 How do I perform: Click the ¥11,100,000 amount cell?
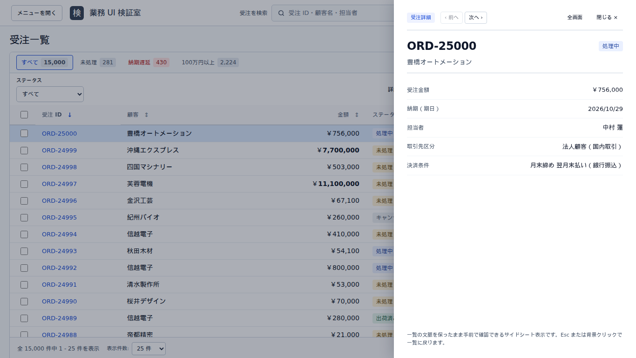pos(336,184)
